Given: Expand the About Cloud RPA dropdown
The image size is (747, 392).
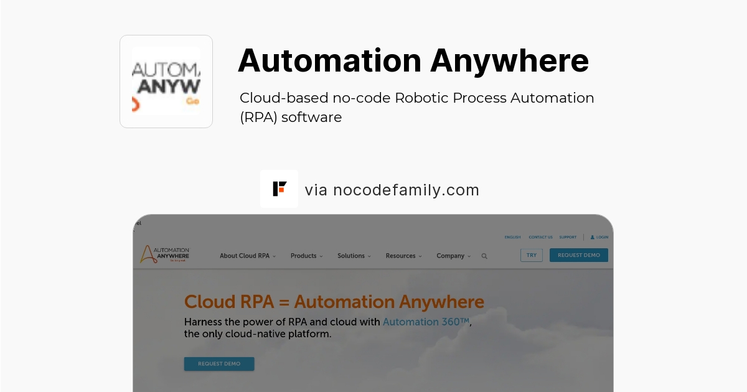Looking at the screenshot, I should click(247, 256).
